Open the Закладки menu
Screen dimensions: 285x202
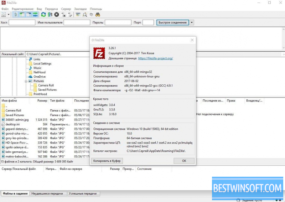[x=81, y=9]
